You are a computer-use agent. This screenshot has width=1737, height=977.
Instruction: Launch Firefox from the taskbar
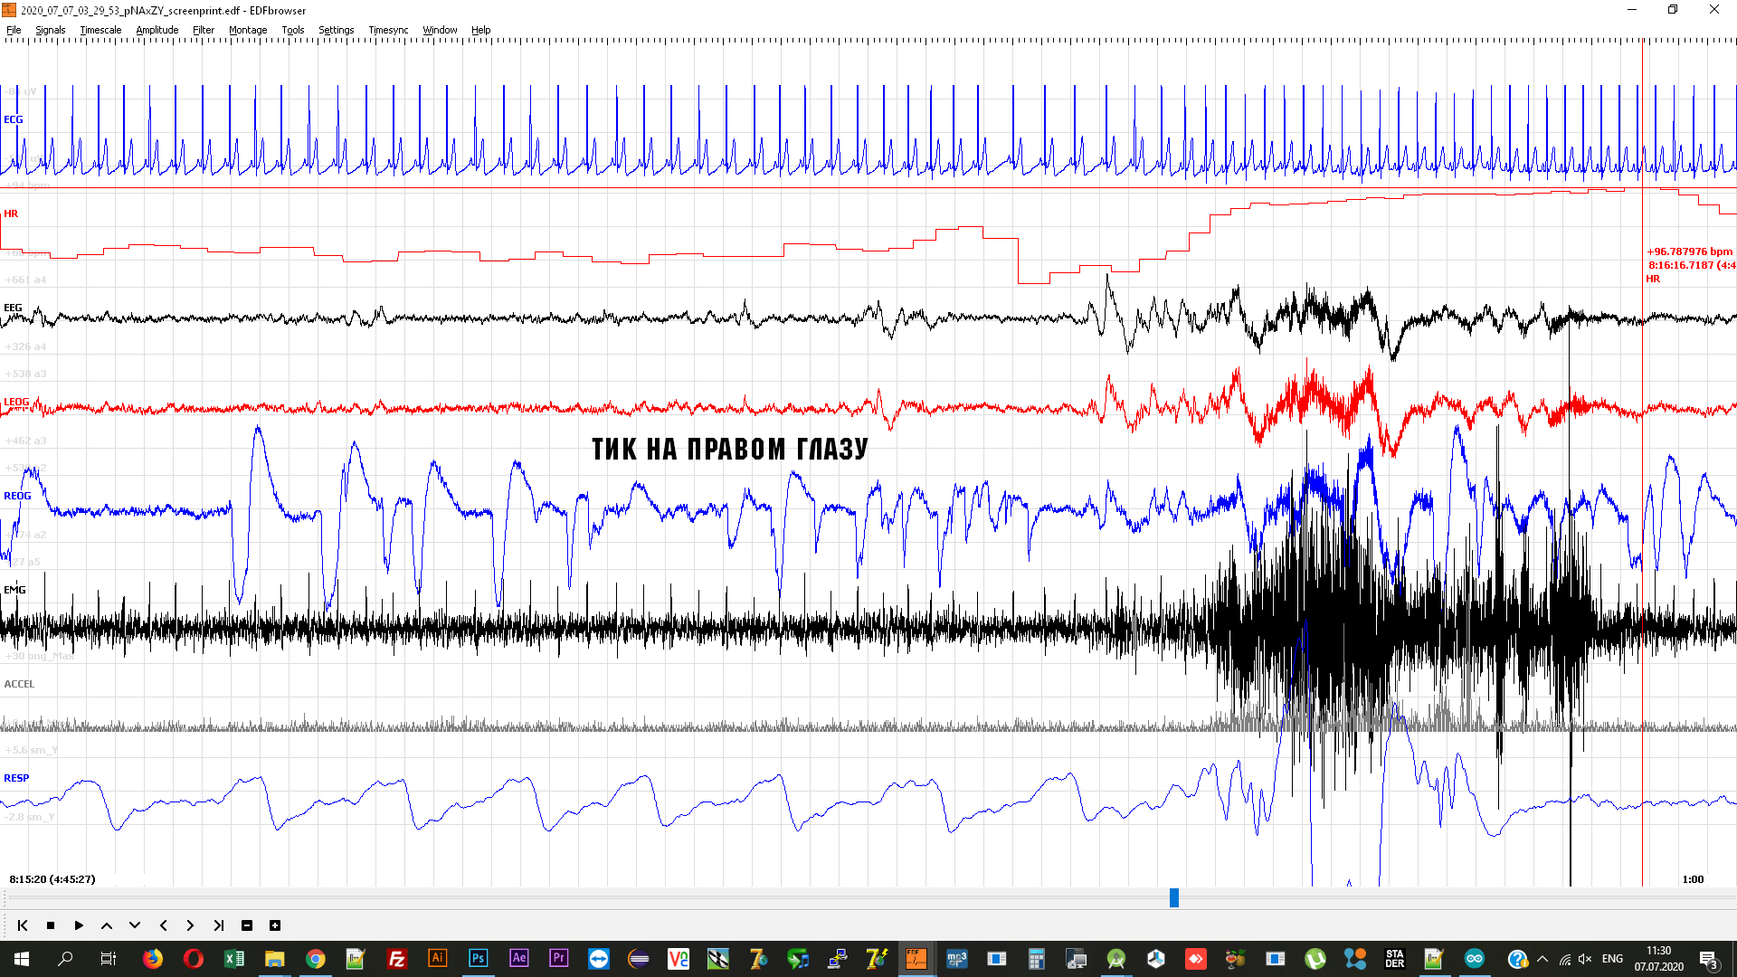coord(153,959)
